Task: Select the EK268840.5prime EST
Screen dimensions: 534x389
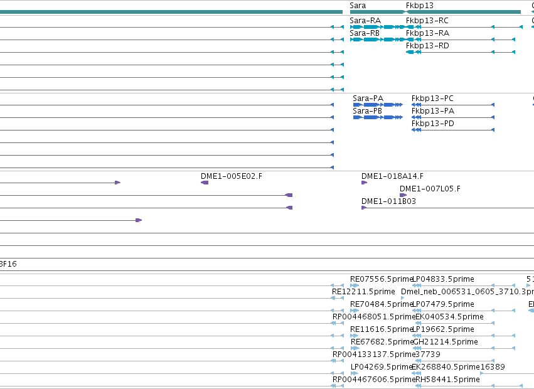Action: click(446, 367)
